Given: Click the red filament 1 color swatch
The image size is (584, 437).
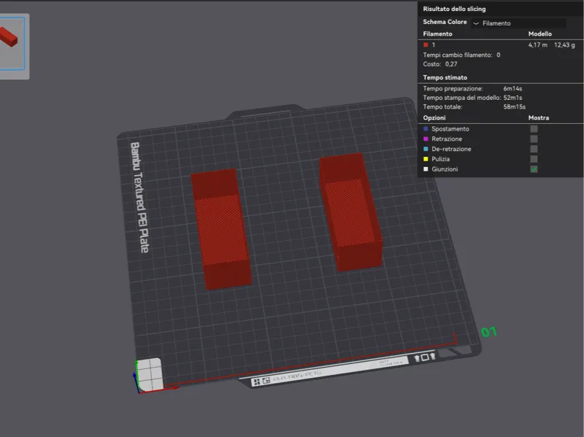Looking at the screenshot, I should [426, 45].
